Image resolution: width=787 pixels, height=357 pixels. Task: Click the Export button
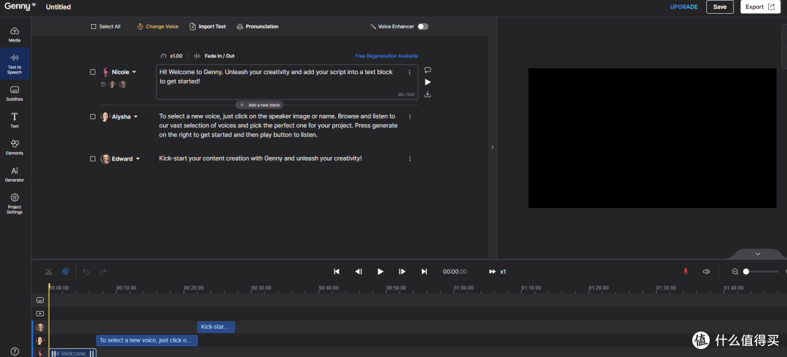(760, 7)
